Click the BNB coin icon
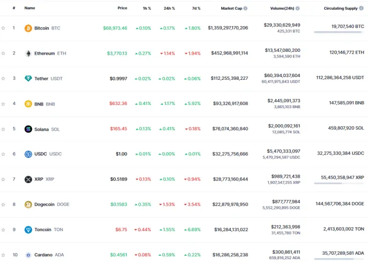368x264 pixels. pos(28,104)
